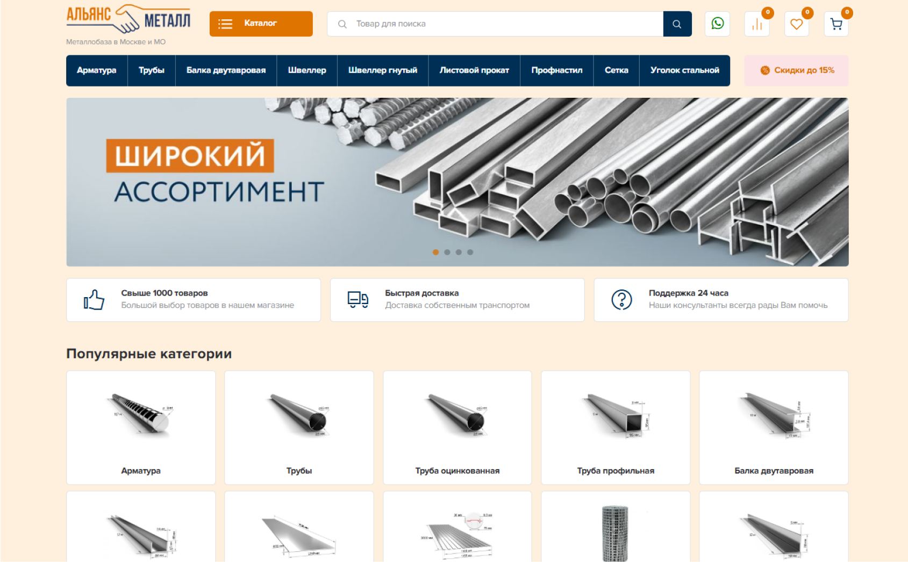Click the search magnifier button
908x562 pixels.
(x=677, y=24)
